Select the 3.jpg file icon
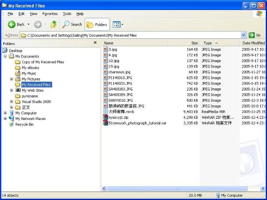Image resolution: width=267 pixels, height=200 pixels. point(106,49)
